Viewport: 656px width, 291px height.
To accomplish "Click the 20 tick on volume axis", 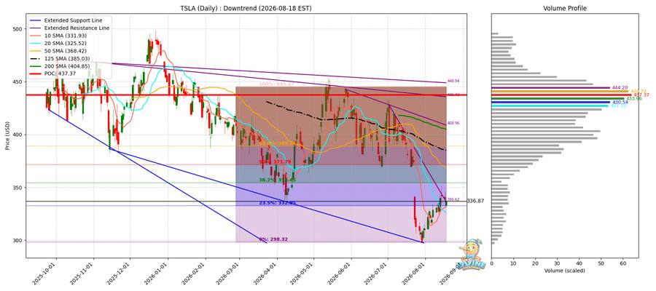I will (x=536, y=263).
